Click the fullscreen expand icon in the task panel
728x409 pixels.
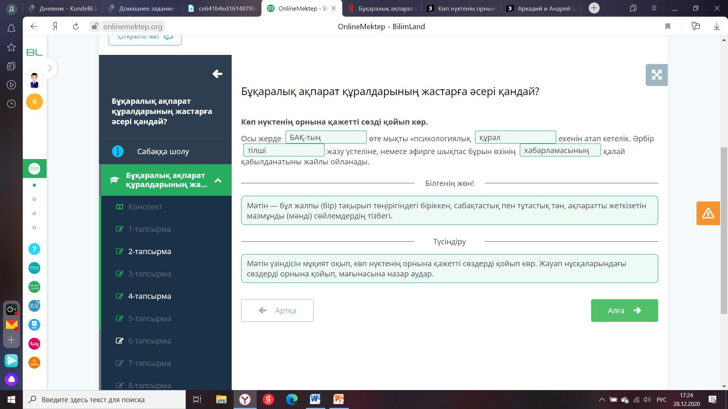click(x=656, y=75)
